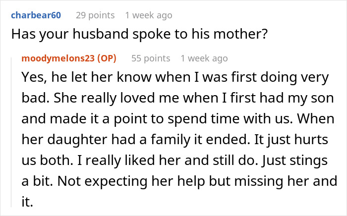
Task: Click the 29 points score label
Action: pos(95,15)
